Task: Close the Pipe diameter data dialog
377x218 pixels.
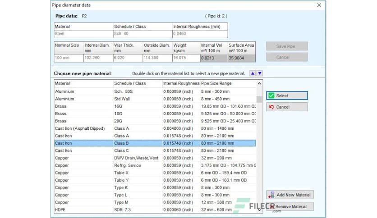Action: pos(319,5)
